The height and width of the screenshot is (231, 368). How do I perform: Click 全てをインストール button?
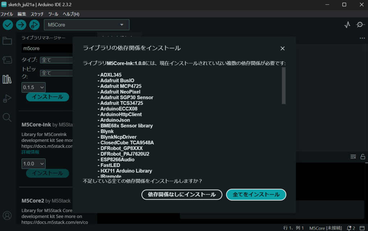pos(256,194)
